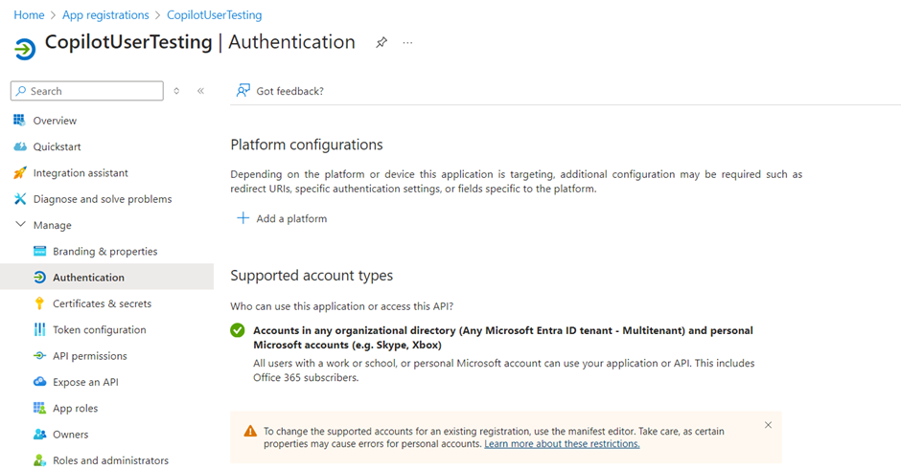Viewport: 901px width, 470px height.
Task: Click App registrations breadcrumb link
Action: coord(105,15)
